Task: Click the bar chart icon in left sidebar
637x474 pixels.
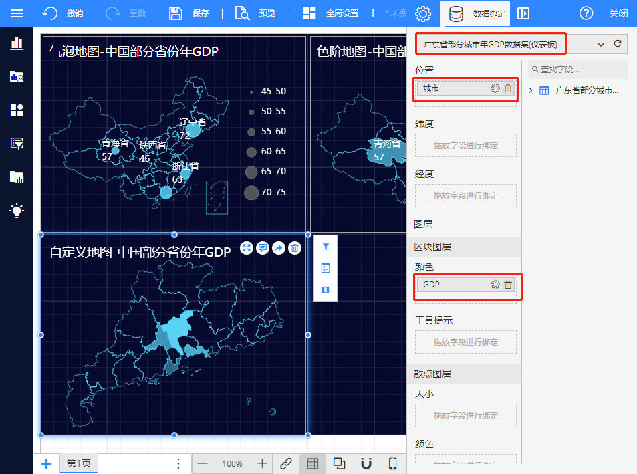Action: [x=17, y=43]
